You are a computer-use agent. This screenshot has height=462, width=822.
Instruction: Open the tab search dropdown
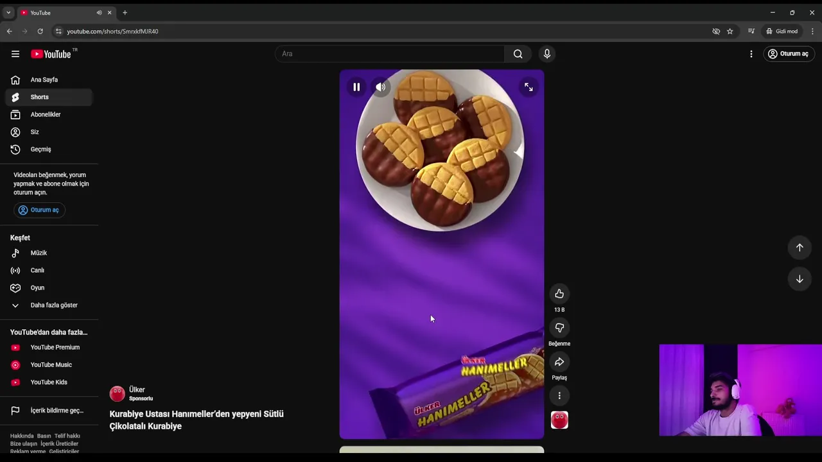8,13
